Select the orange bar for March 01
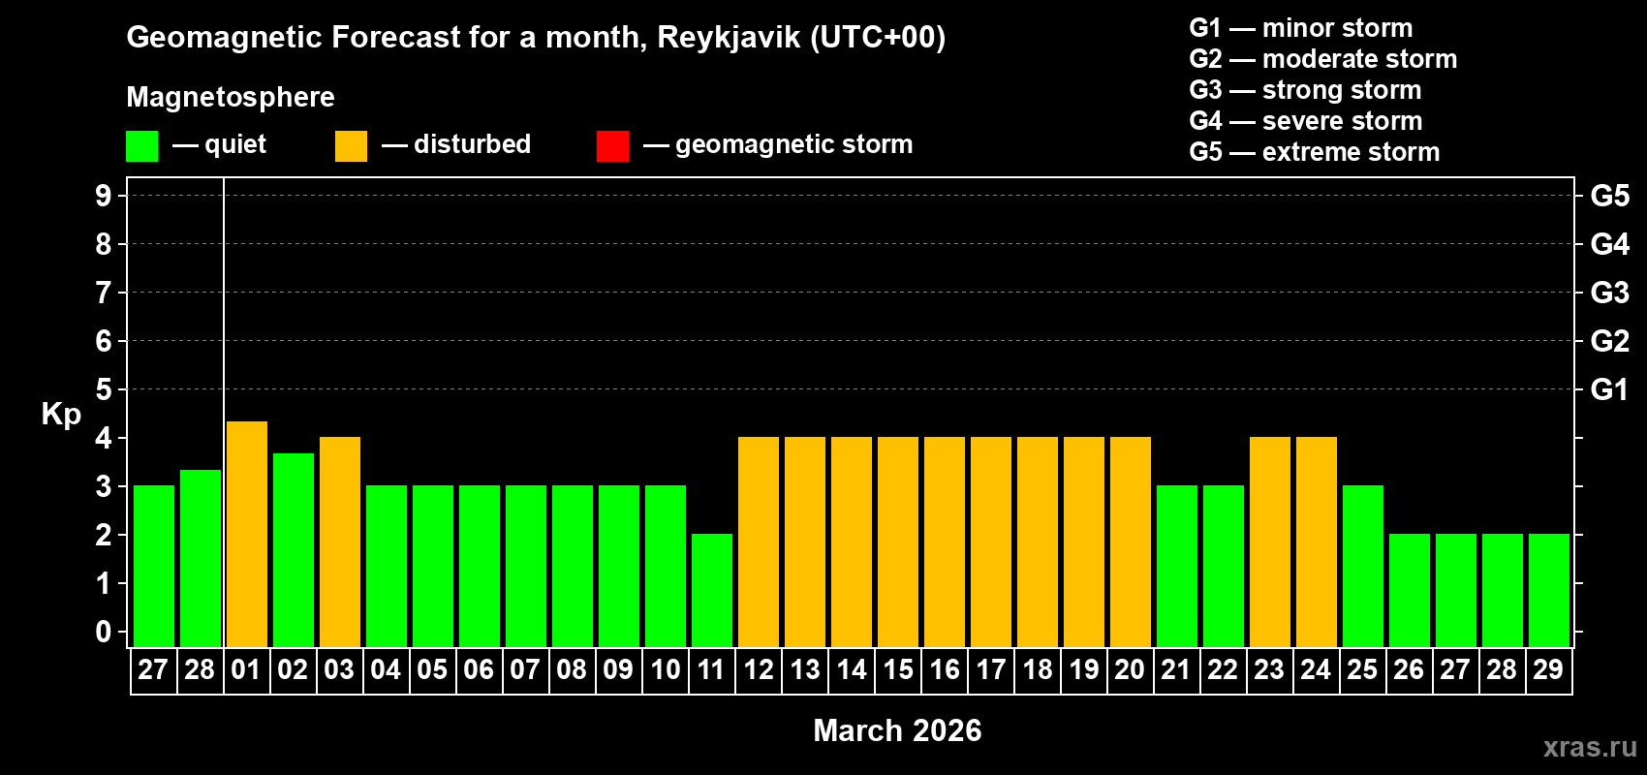1647x775 pixels. (x=247, y=534)
